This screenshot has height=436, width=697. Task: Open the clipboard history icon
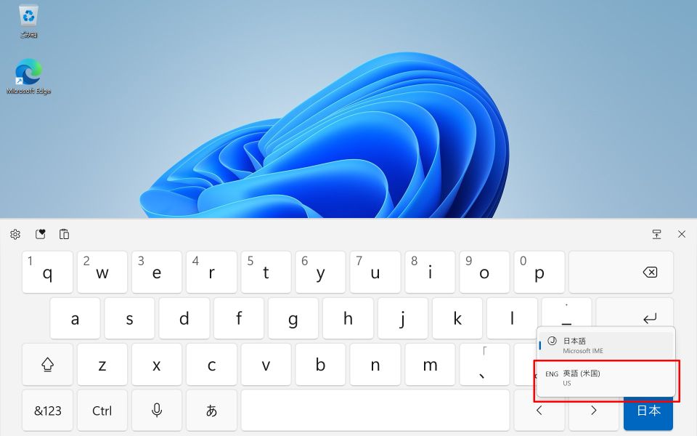[x=64, y=234]
